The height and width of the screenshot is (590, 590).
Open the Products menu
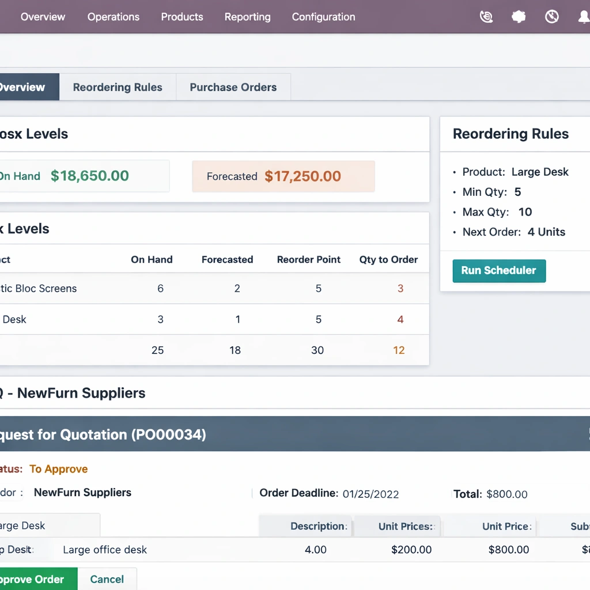pyautogui.click(x=181, y=17)
